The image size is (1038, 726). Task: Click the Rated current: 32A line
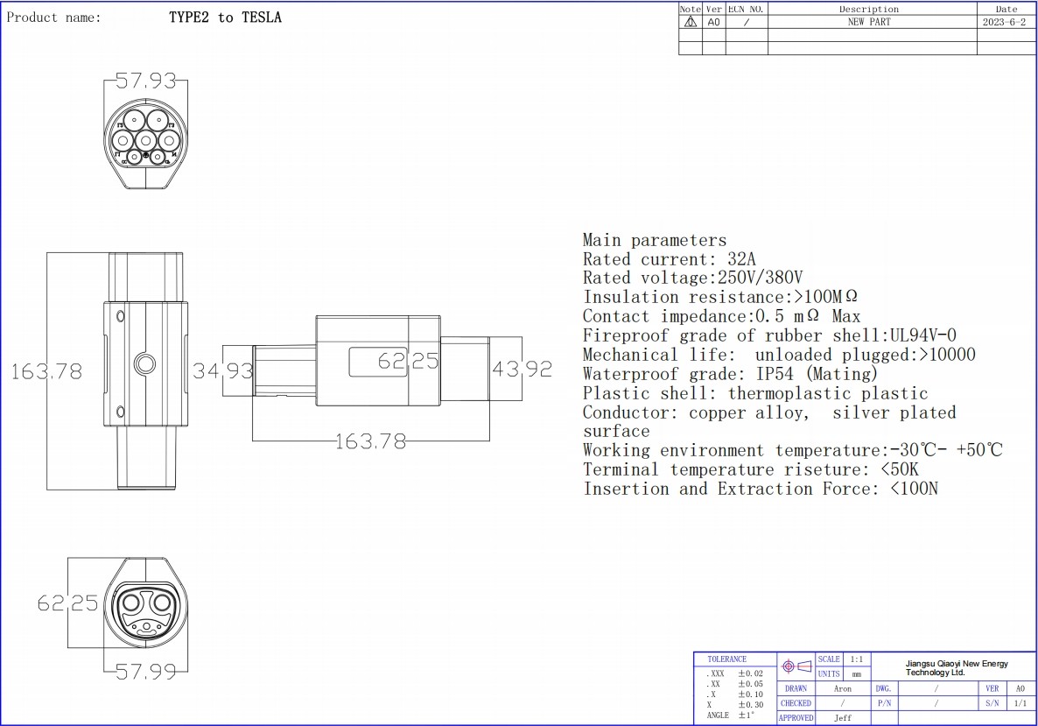(x=669, y=259)
